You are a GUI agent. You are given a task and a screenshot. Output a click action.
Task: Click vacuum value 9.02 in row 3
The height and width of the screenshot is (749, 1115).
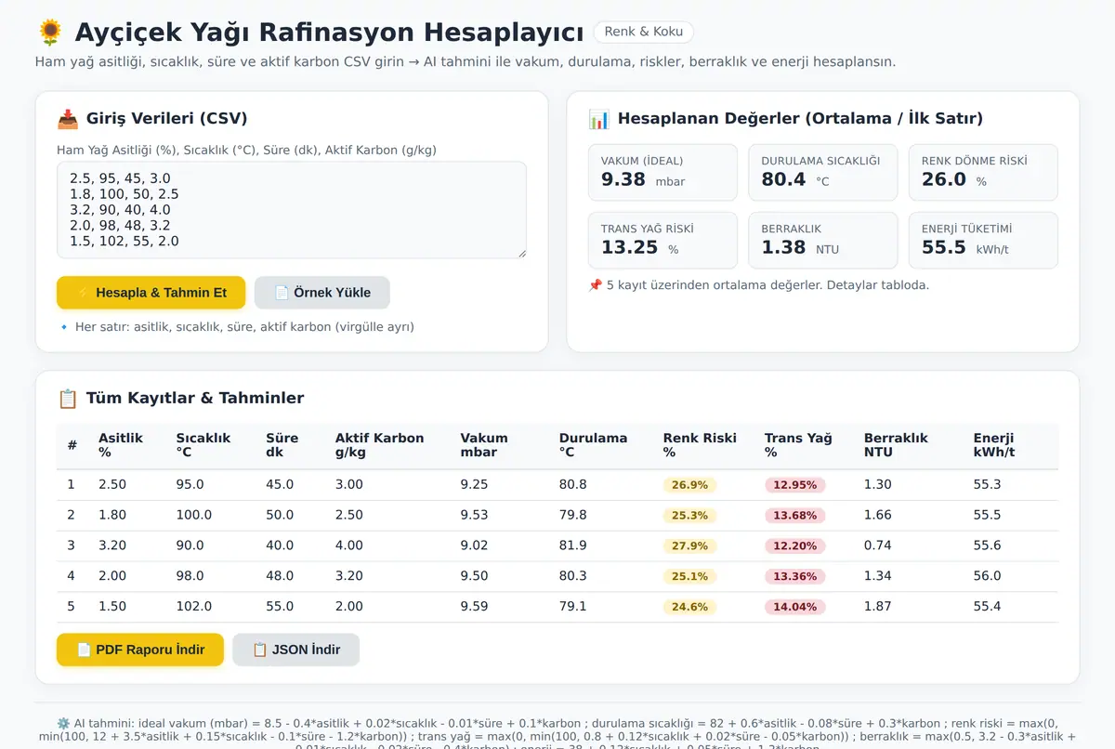click(474, 546)
